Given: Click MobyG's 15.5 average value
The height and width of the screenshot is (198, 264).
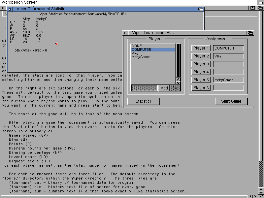Looking at the screenshot, I should [x=40, y=32].
